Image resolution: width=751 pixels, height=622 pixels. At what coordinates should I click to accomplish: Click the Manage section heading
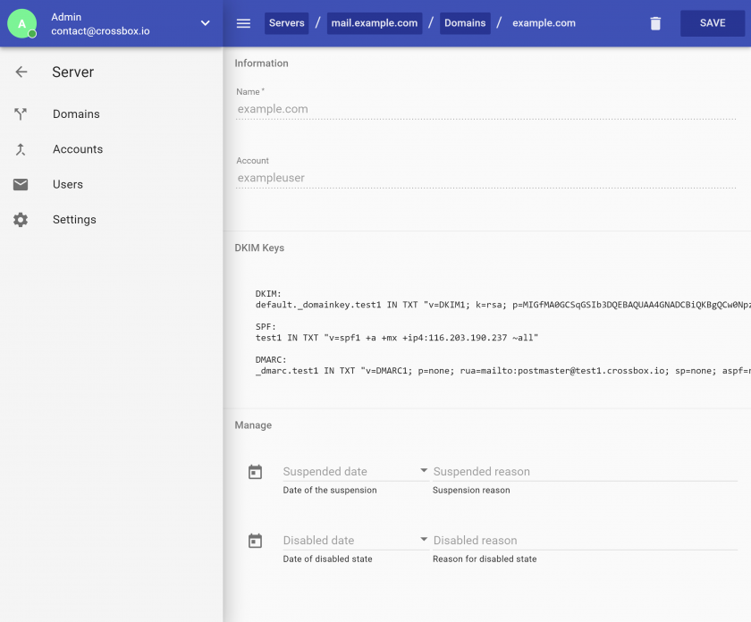[x=253, y=425]
